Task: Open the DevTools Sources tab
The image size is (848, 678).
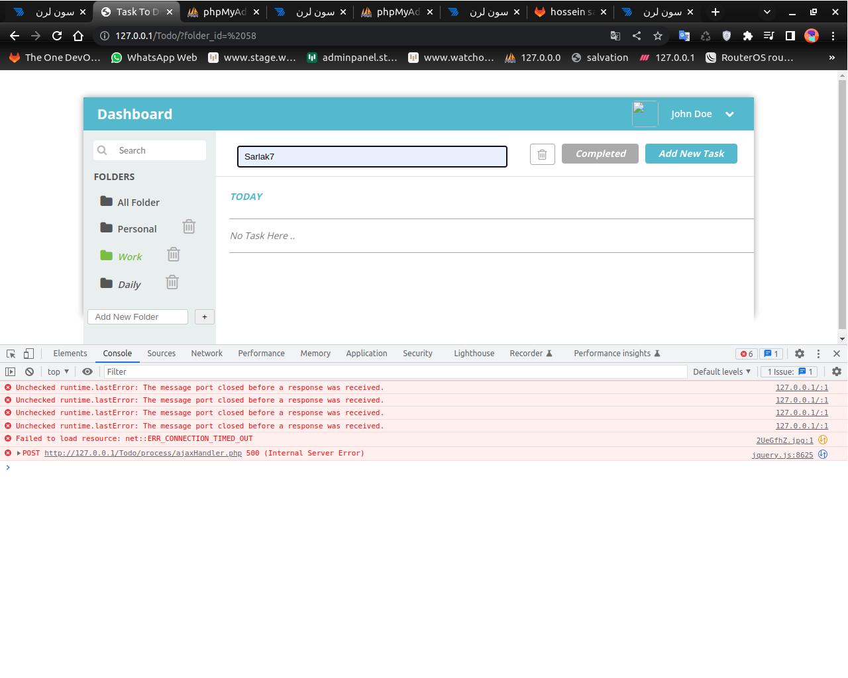Action: pos(162,354)
